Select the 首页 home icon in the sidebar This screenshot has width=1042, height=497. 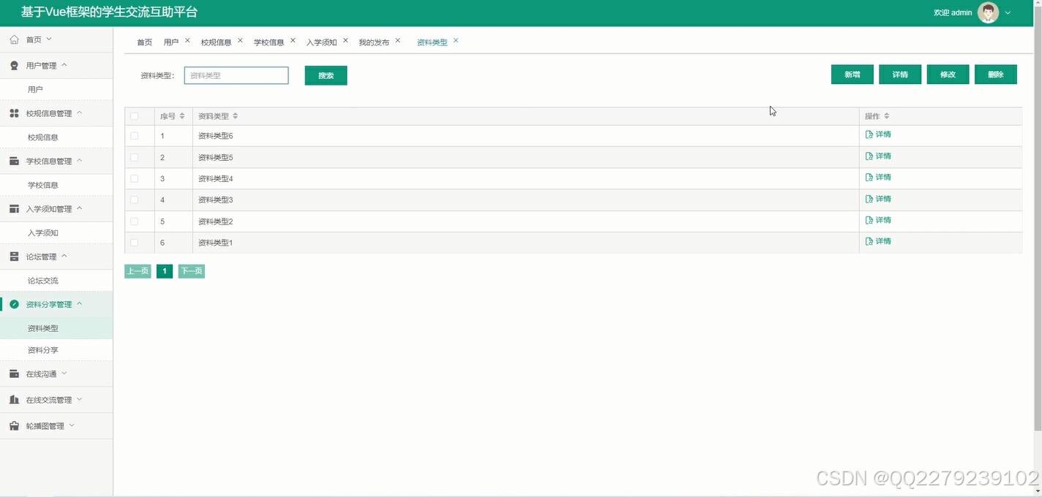(13, 39)
